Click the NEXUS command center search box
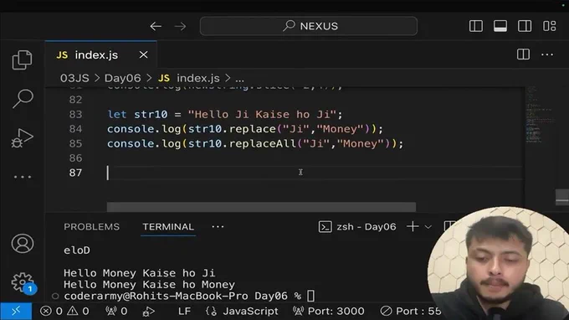Screen dimensions: 569x320 [x=309, y=26]
